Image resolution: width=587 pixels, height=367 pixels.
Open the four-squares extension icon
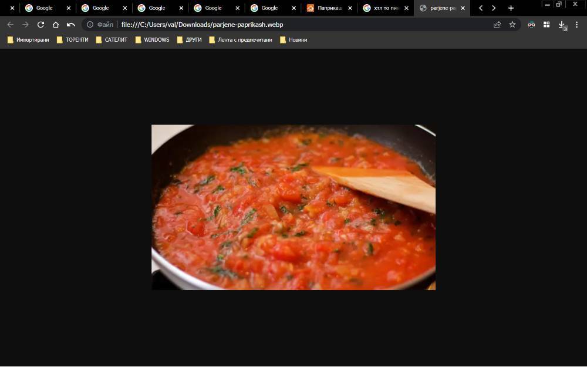(546, 25)
